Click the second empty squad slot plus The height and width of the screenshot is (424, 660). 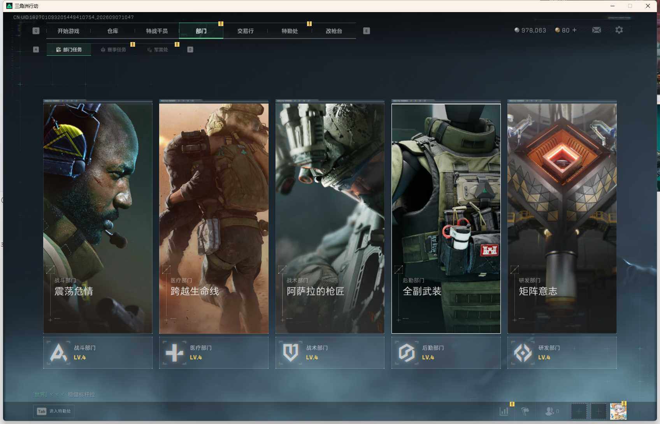point(599,411)
